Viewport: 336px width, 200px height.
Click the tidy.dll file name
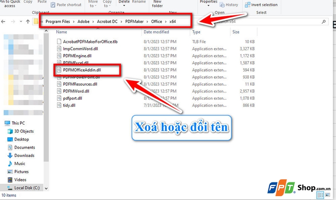[x=69, y=106]
